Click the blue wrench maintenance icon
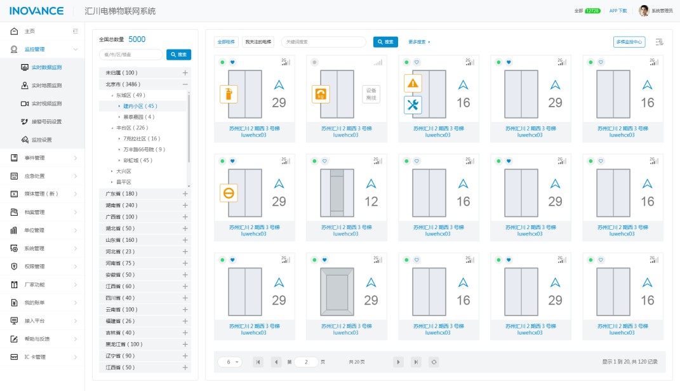Viewport: 680px width, 391px height. 413,105
